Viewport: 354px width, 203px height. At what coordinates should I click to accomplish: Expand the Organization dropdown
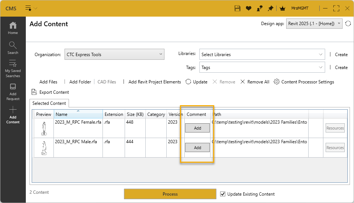pos(114,54)
